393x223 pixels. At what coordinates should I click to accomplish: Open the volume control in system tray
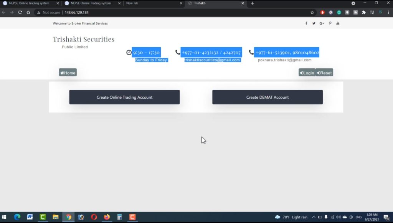[x=339, y=217]
